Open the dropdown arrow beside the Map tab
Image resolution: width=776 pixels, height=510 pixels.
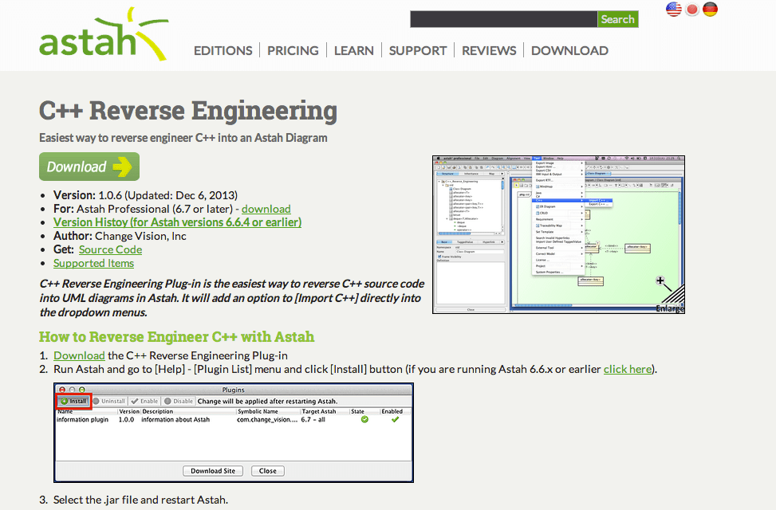[502, 174]
